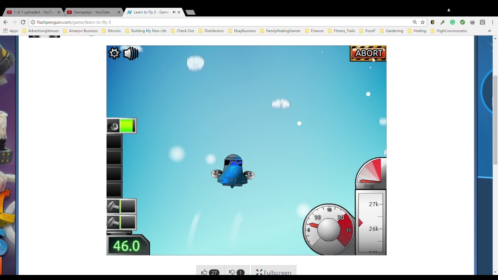Go back to previous page

tap(5, 22)
